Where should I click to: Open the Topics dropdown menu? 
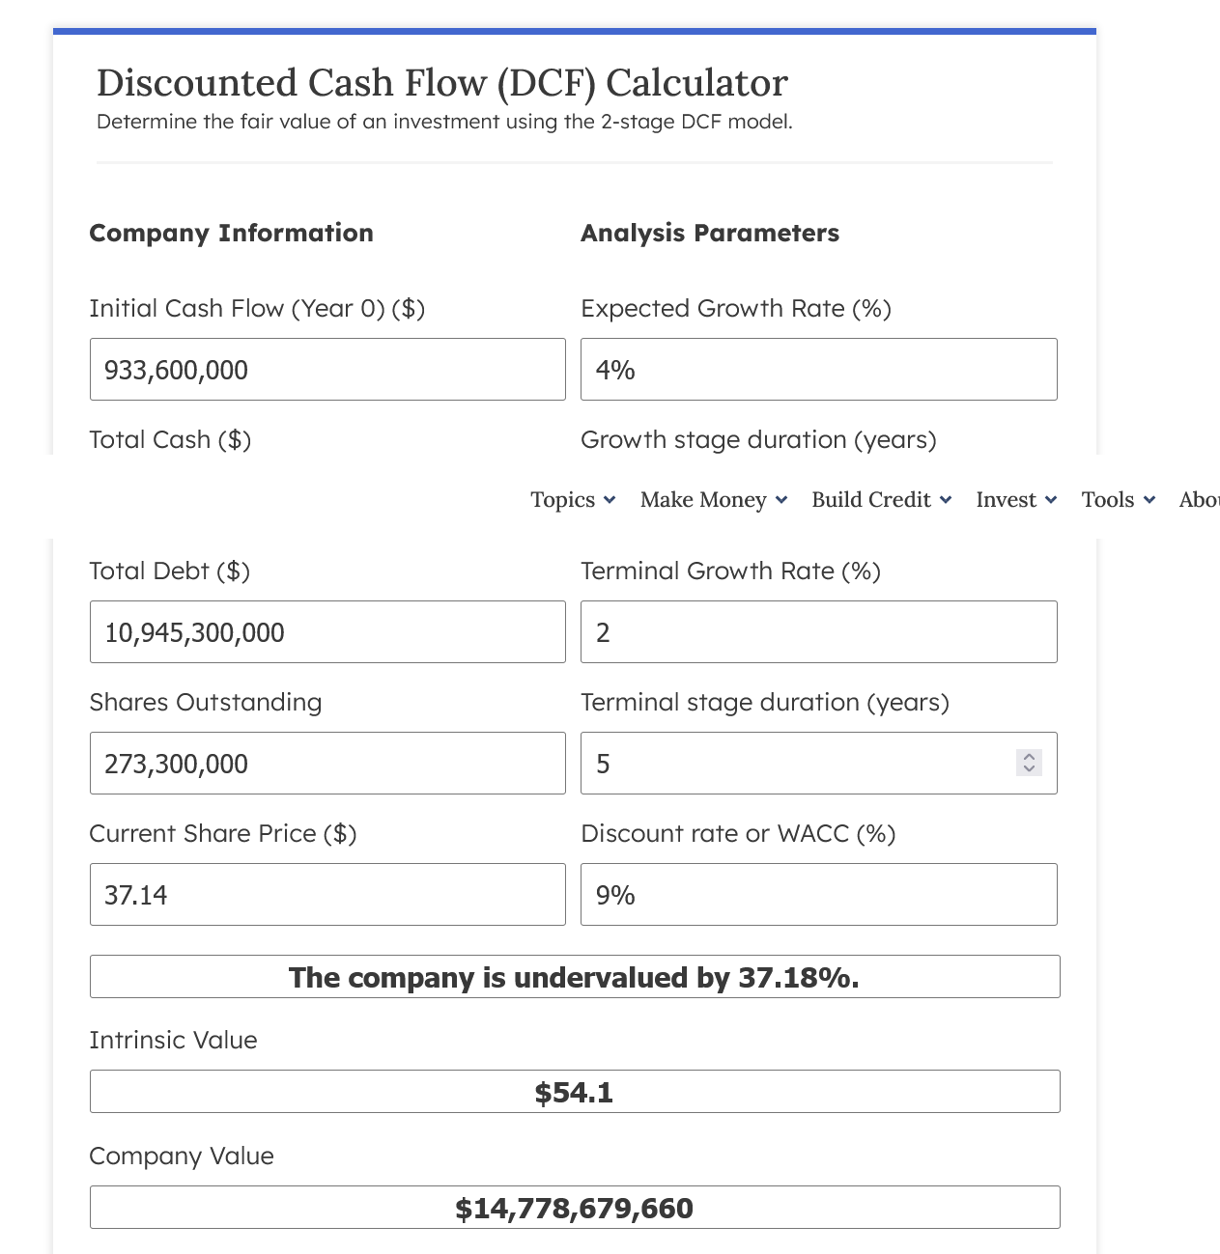pos(572,500)
